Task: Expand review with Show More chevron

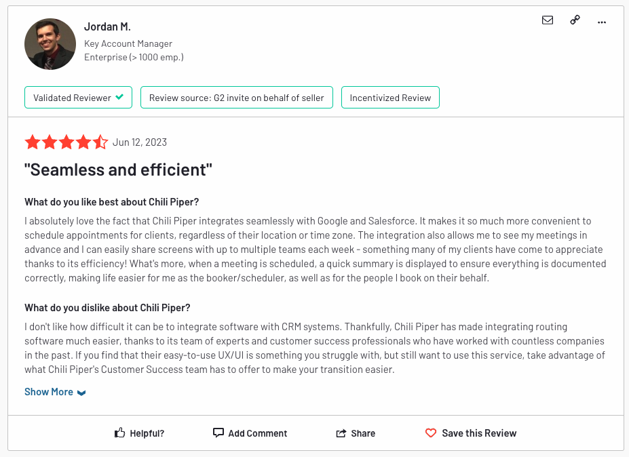Action: coord(81,393)
